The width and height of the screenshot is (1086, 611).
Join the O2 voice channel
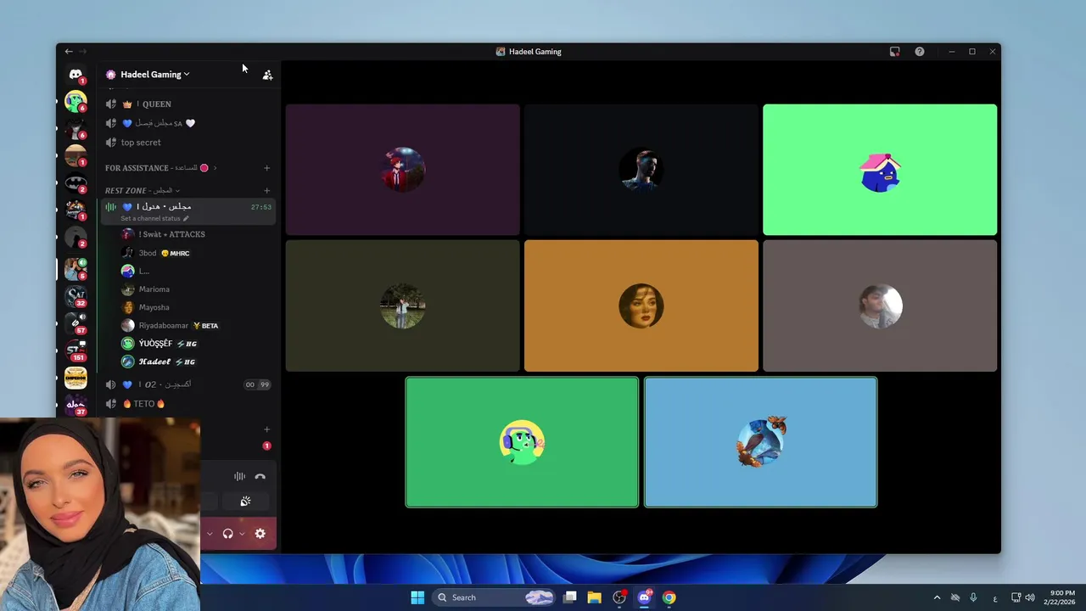[x=187, y=384]
